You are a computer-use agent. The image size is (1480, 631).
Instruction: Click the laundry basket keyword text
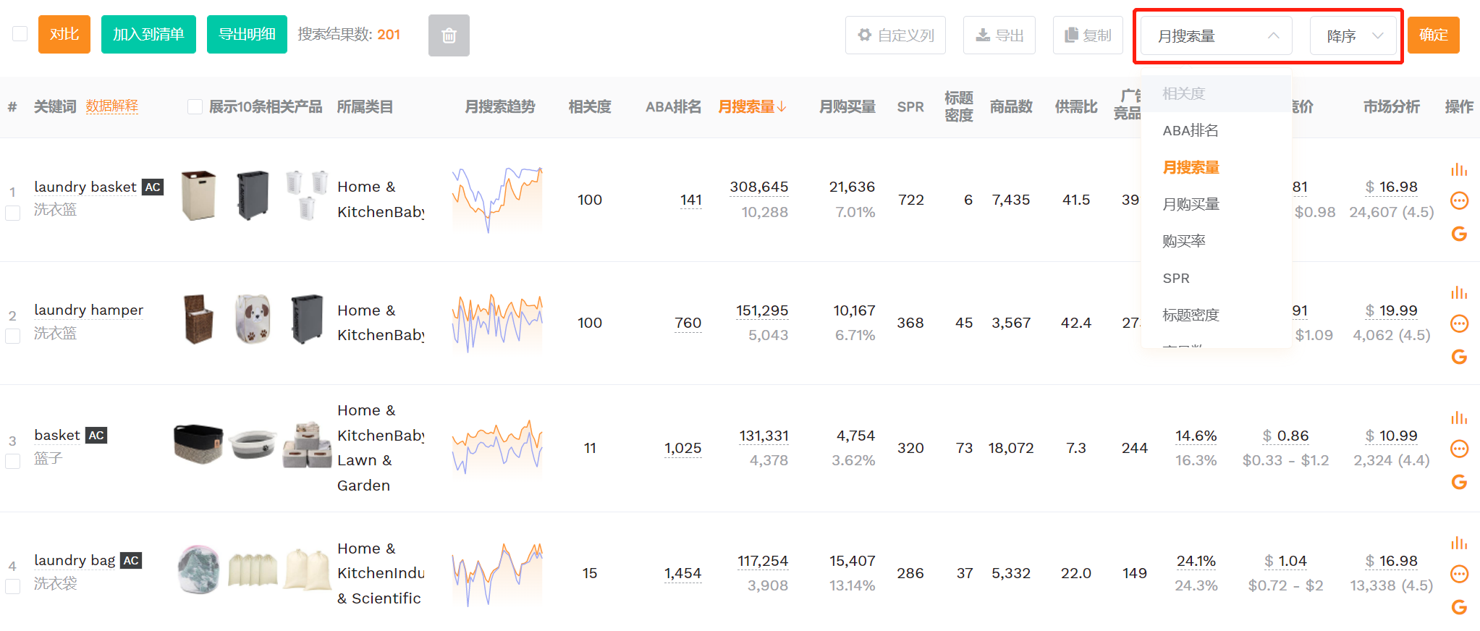point(85,187)
